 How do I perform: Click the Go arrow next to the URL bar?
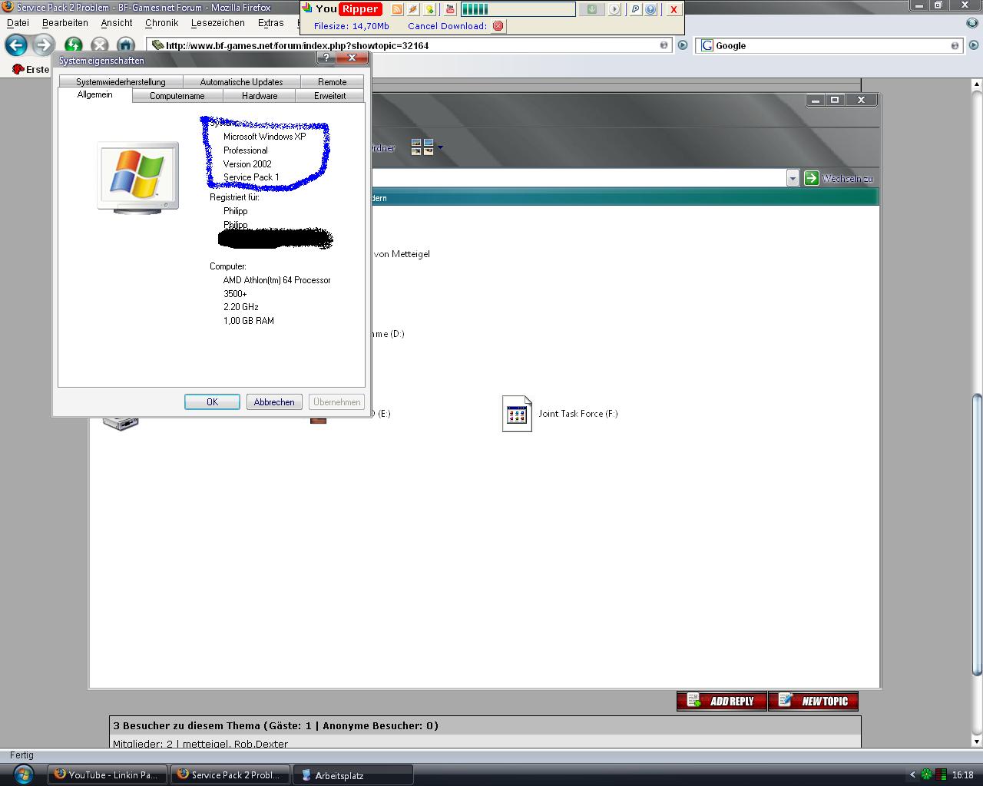[682, 45]
